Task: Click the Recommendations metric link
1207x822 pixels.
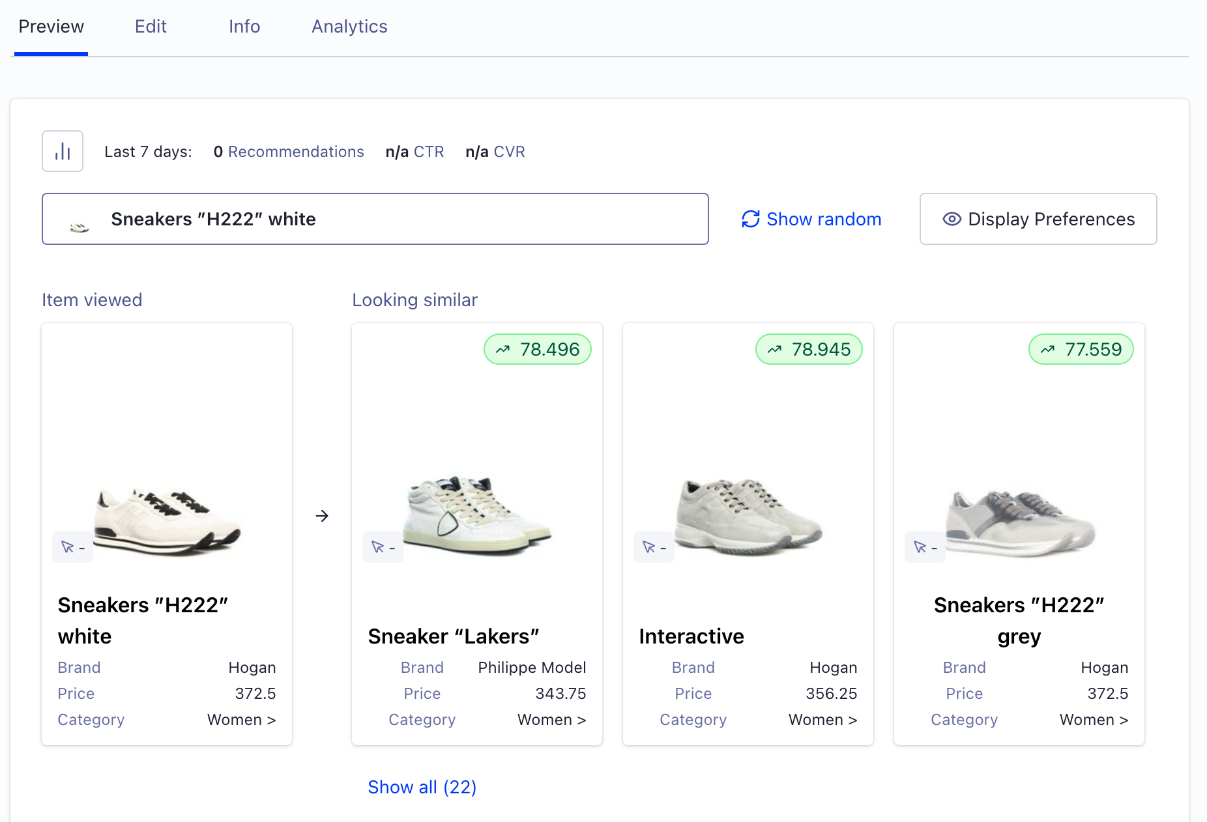Action: tap(296, 152)
